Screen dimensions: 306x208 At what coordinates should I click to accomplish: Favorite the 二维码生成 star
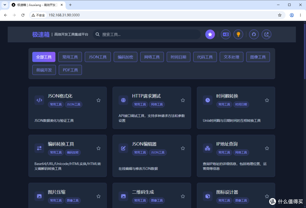(x=183, y=196)
